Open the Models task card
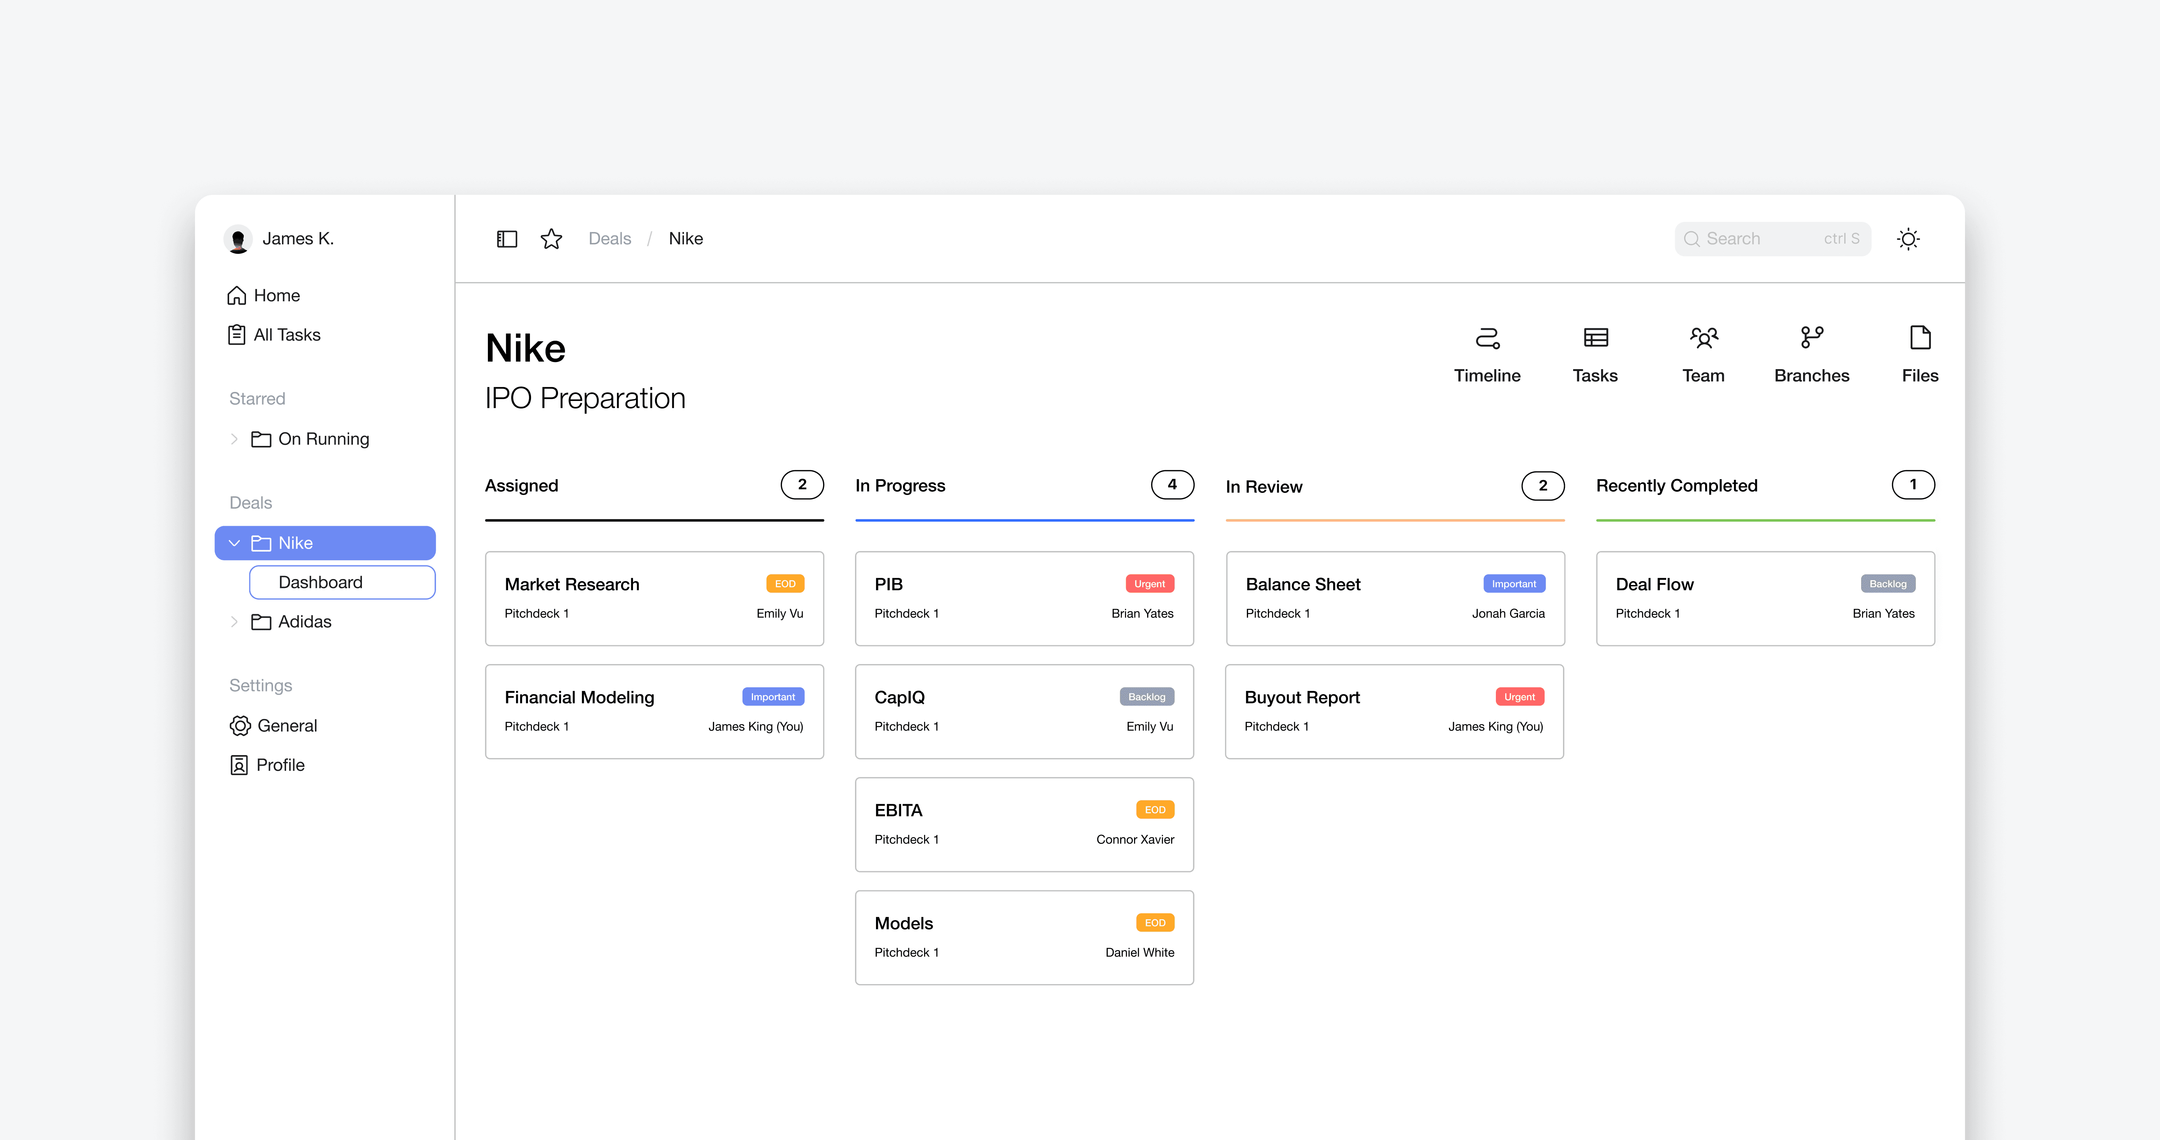 click(1024, 938)
